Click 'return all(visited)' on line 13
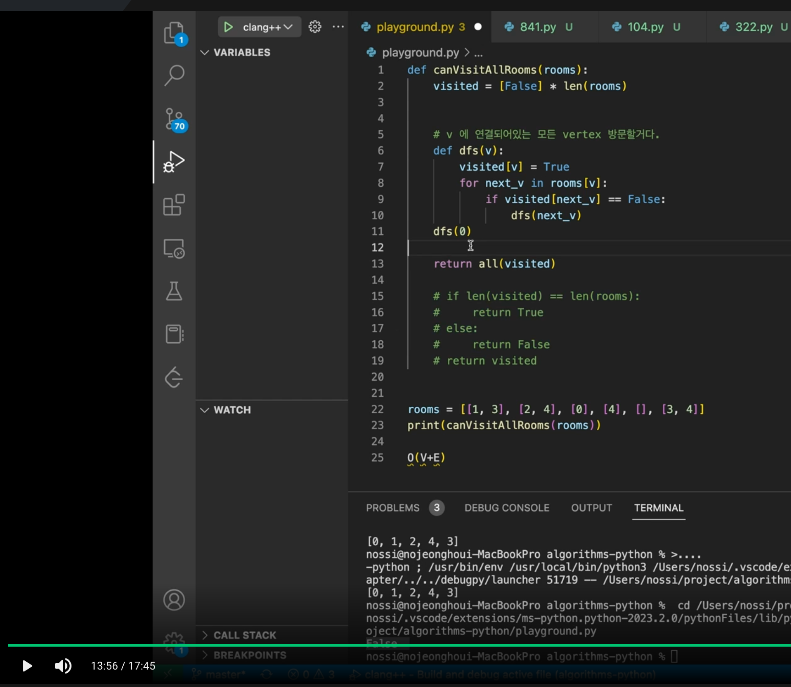 (x=494, y=264)
